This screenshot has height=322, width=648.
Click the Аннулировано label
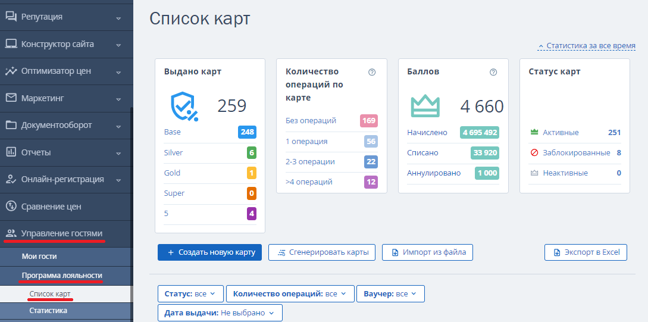[434, 173]
